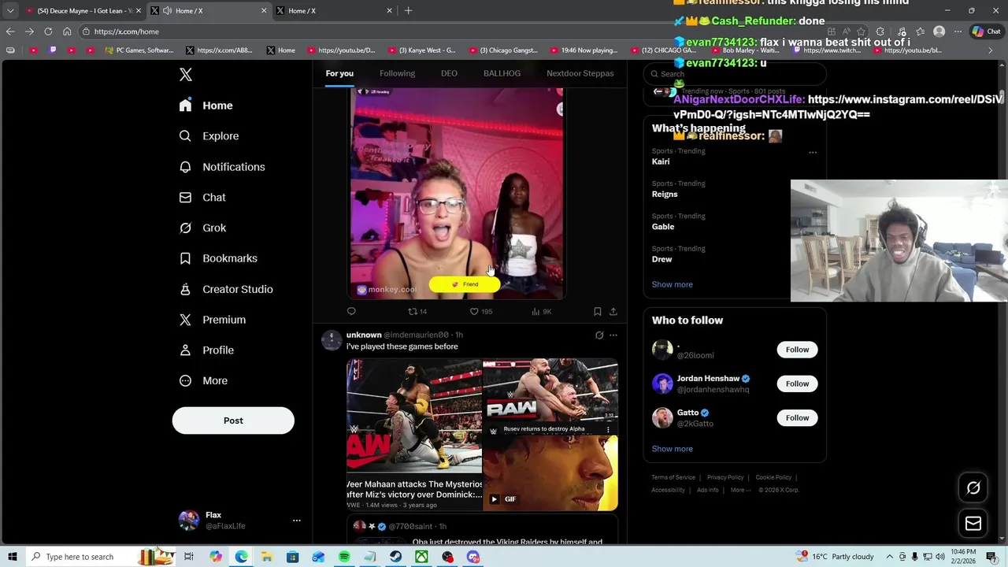Viewport: 1008px width, 567px height.
Task: Open Grok from the sidebar
Action: [x=202, y=228]
